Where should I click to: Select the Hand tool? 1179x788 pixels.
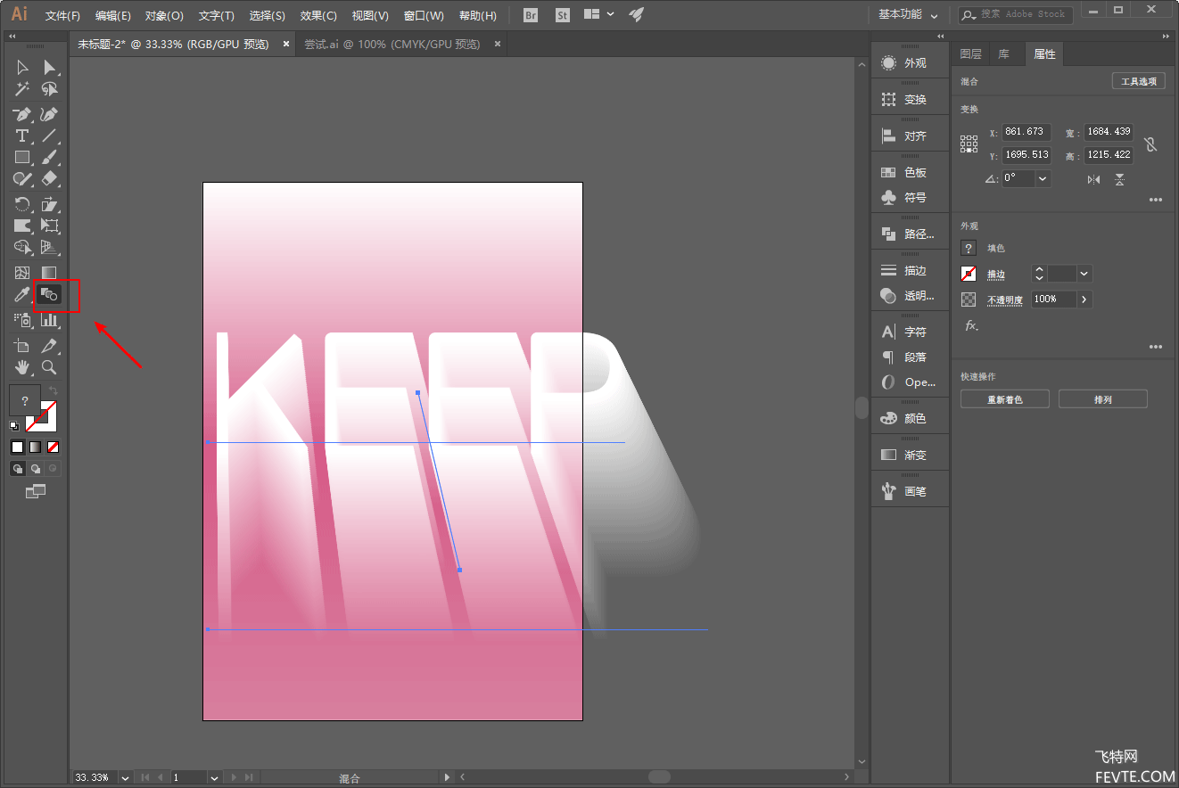[22, 367]
